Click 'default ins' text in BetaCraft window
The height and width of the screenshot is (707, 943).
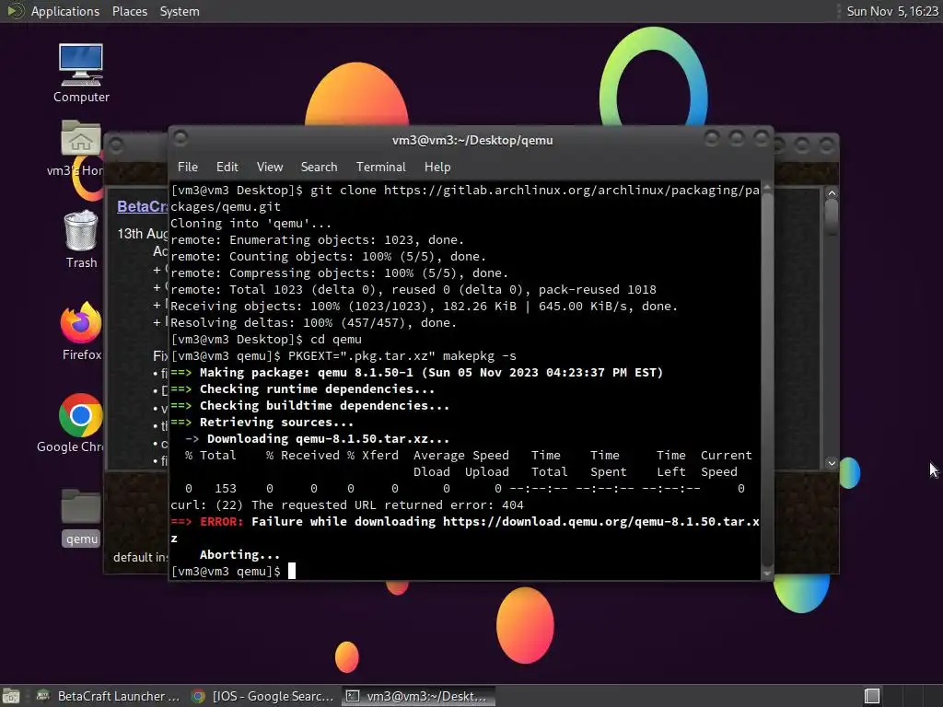click(x=141, y=557)
